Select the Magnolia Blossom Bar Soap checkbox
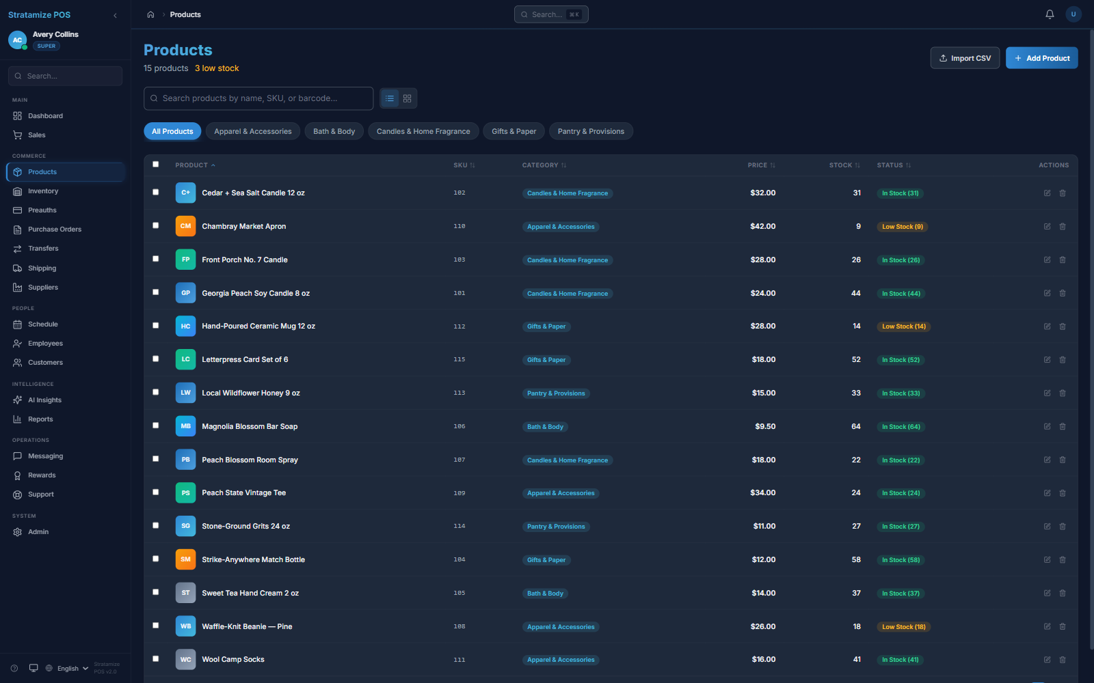The width and height of the screenshot is (1094, 683). tap(156, 426)
